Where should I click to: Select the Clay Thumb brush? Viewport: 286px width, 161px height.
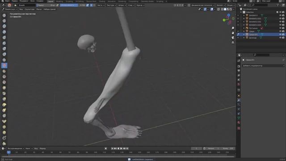(4, 38)
